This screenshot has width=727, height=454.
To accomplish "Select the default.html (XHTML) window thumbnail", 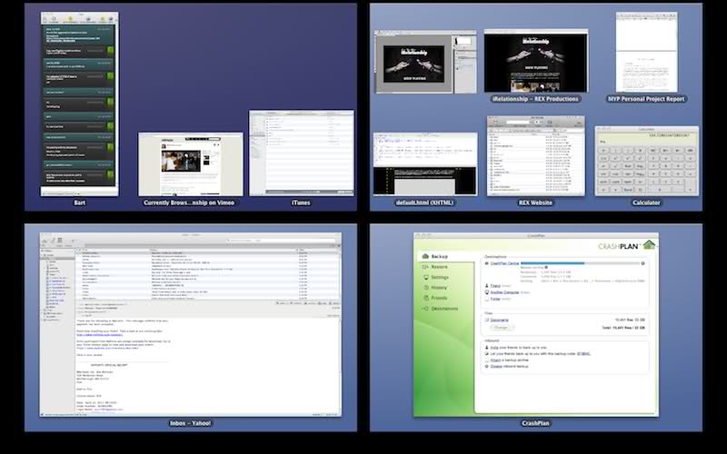I will [425, 164].
